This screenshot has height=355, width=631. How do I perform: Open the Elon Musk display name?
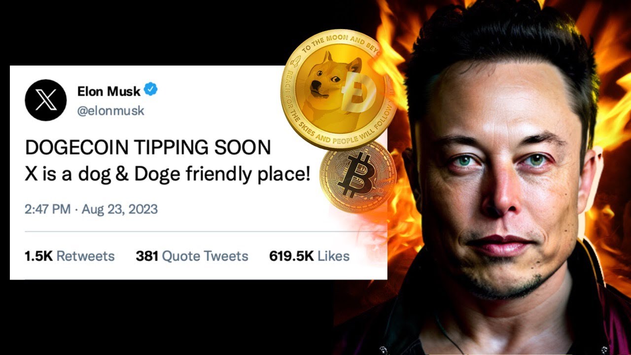pos(109,91)
